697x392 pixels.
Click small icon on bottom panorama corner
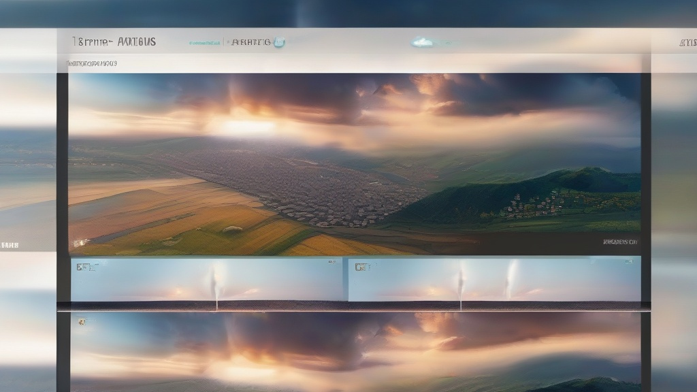[82, 321]
